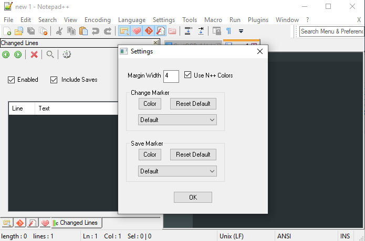This screenshot has height=241, width=365.
Task: Close the Settings dialog with its X
Action: coord(260,51)
